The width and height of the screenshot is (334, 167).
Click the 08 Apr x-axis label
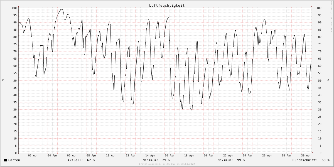tap(92, 156)
